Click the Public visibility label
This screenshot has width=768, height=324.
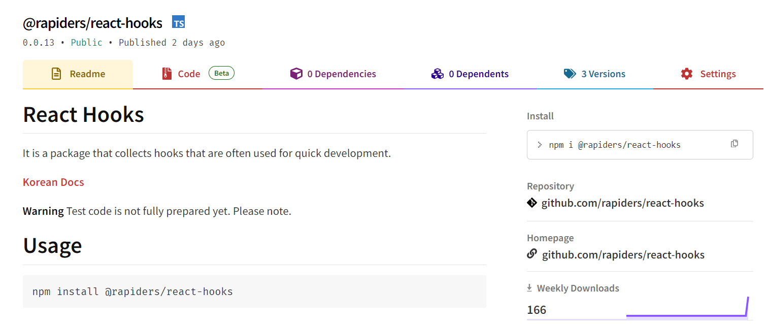(x=87, y=43)
